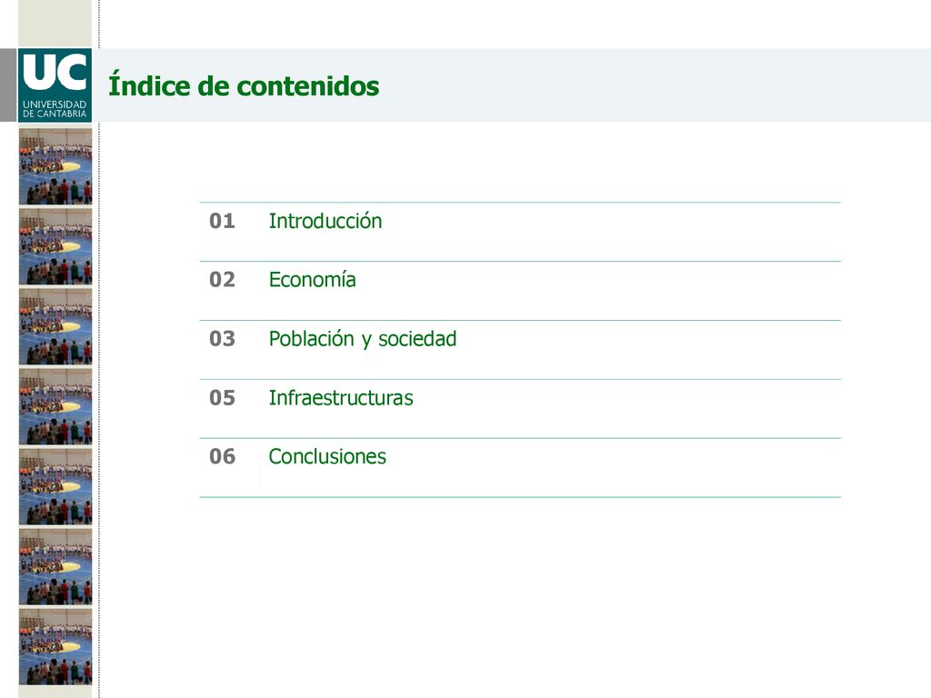Click the section number 03

(222, 339)
